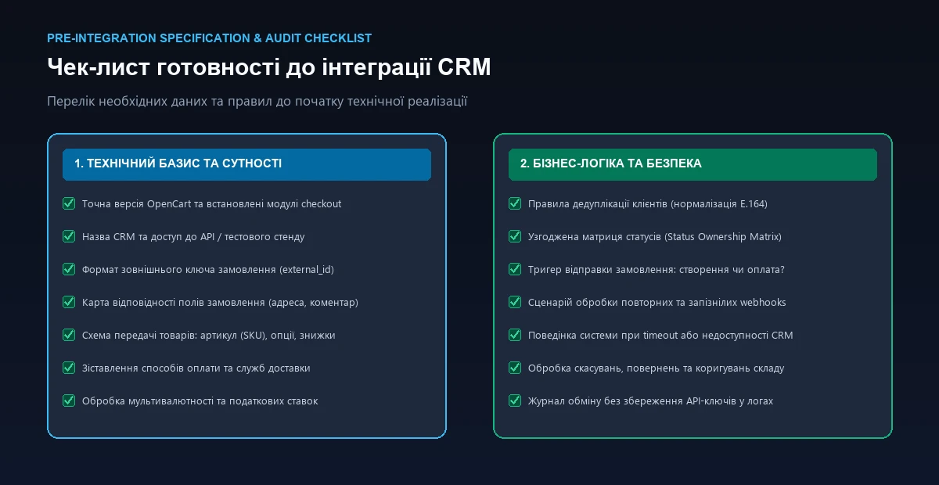Image resolution: width=939 pixels, height=485 pixels.
Task: Click header '1. ТЕХНІЧНИЙ БАЗИС ТА СУТНОСТІ'
Action: pos(246,164)
